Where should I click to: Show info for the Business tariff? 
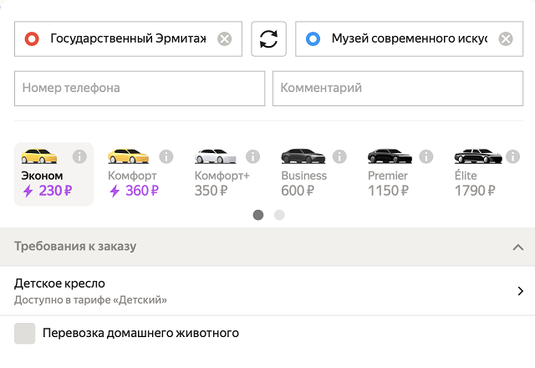point(339,156)
